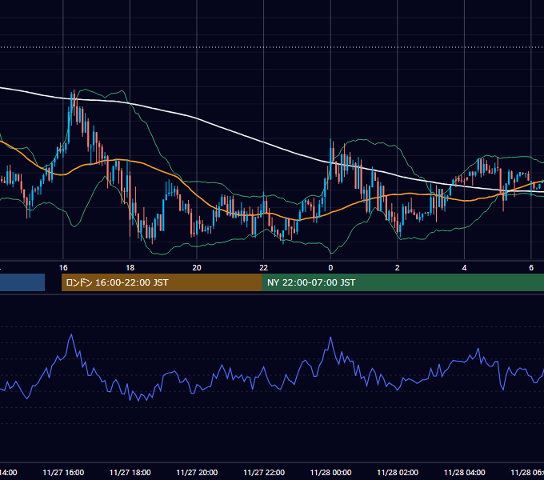Click the 11/27 22:00 date label

tap(264, 472)
